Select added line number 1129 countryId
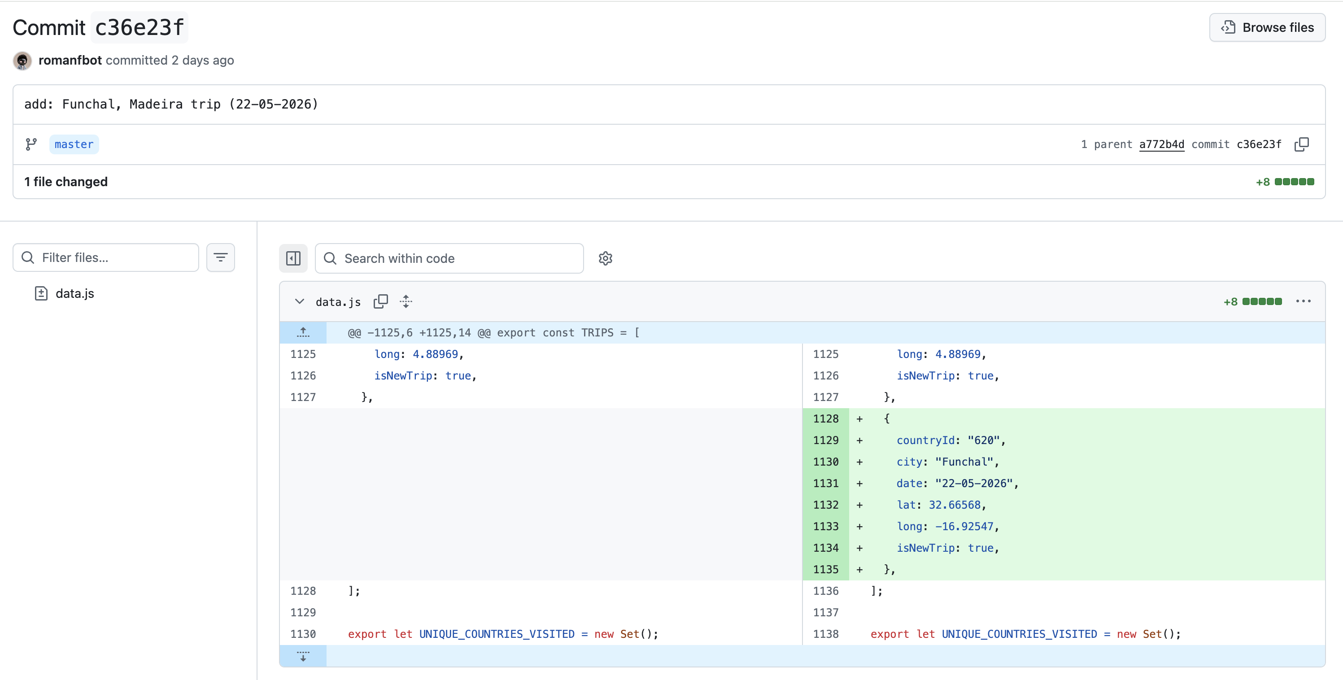The image size is (1343, 680). (826, 440)
